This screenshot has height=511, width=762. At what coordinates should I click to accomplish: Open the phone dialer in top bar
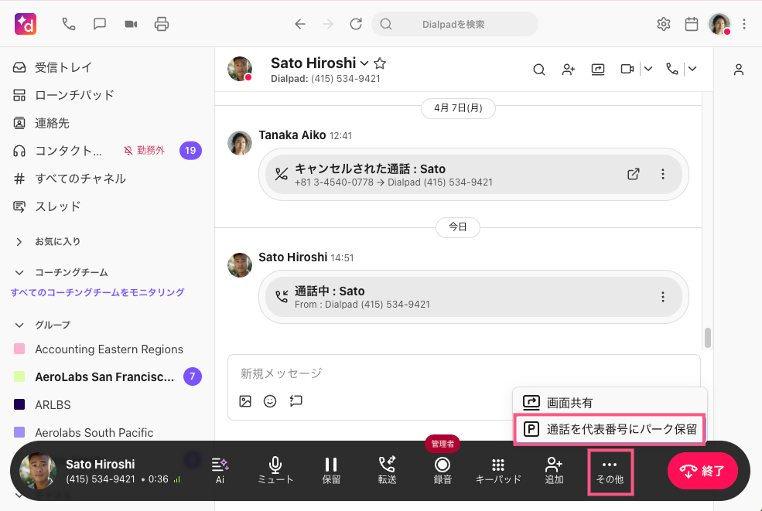pos(69,24)
